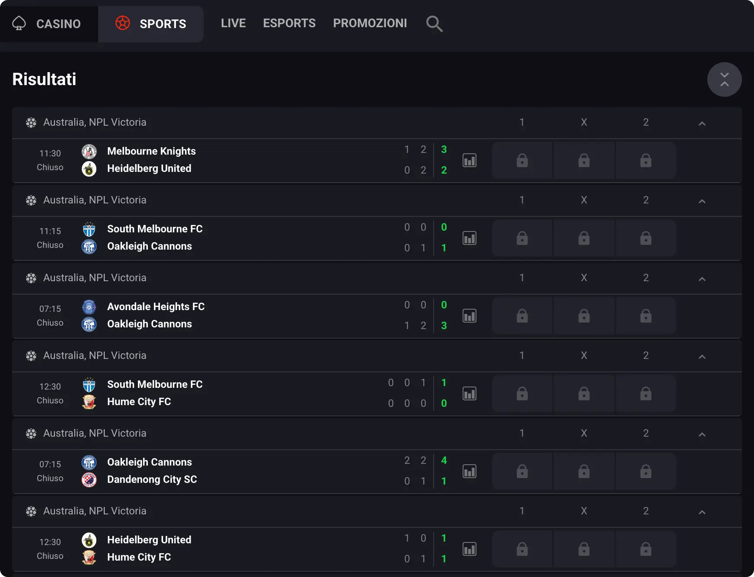Click the Melbourne Knights team logo
This screenshot has height=577, width=754.
(89, 151)
